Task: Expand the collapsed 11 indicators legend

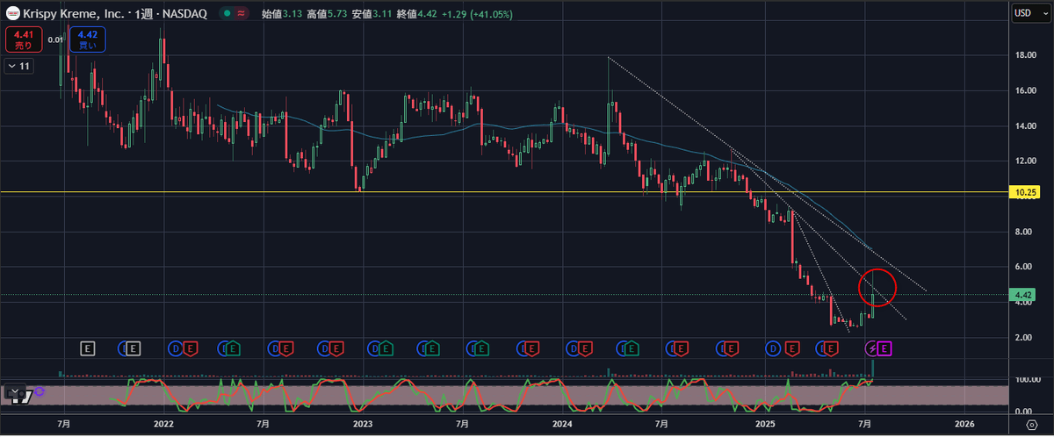Action: (17, 66)
